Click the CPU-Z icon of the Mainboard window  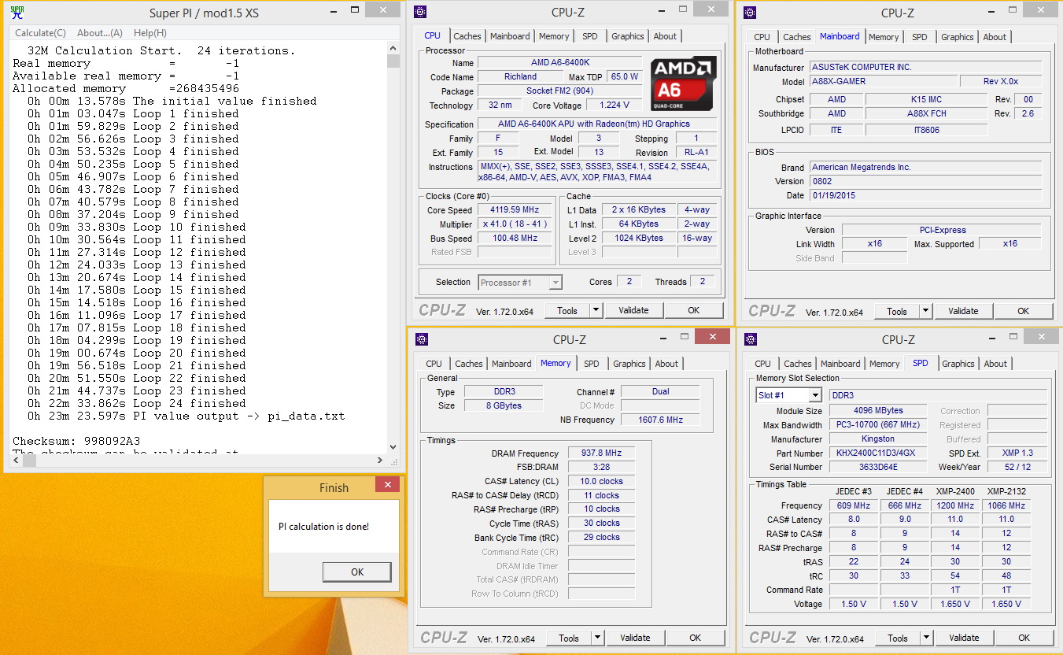tap(750, 12)
